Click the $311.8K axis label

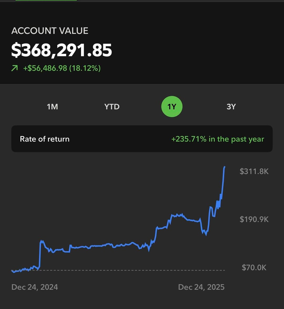tap(254, 171)
